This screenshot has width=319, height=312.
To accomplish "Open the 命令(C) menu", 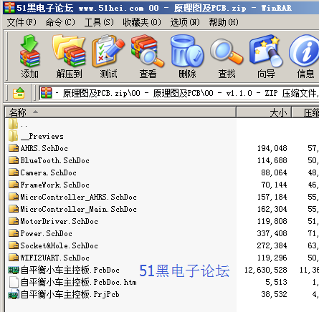I will (x=60, y=22).
